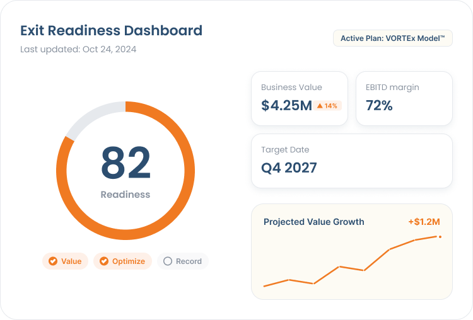Screen dimensions: 473x320
Task: Click the 14% increase badge
Action: 327,106
